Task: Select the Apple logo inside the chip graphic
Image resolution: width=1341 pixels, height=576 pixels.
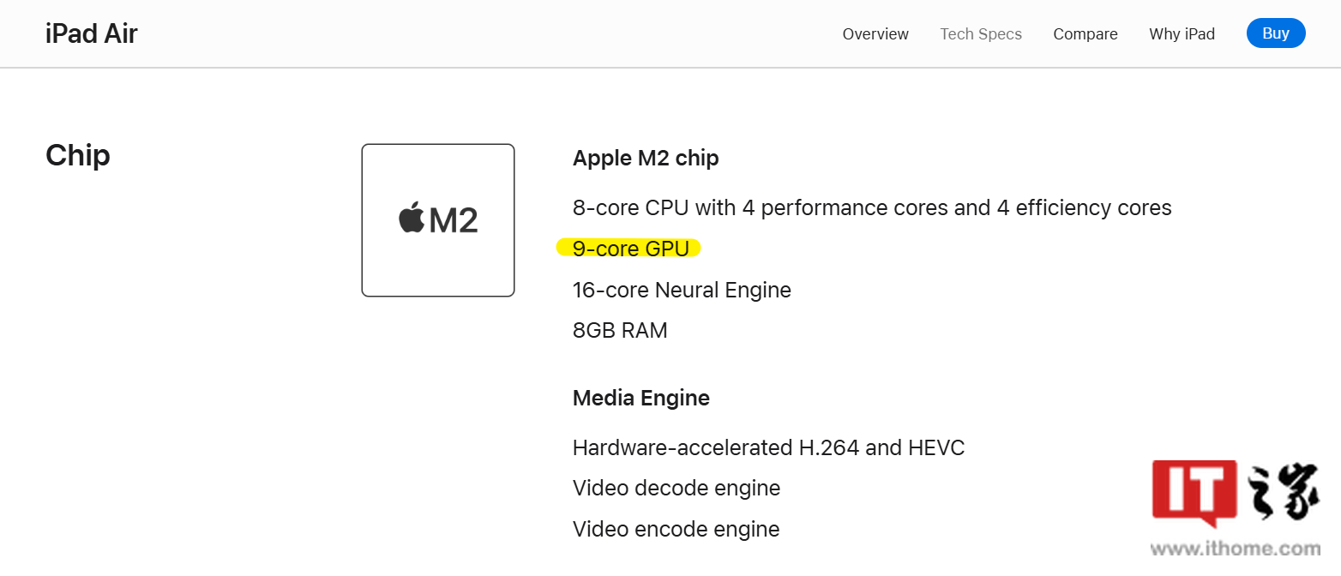Action: click(413, 219)
